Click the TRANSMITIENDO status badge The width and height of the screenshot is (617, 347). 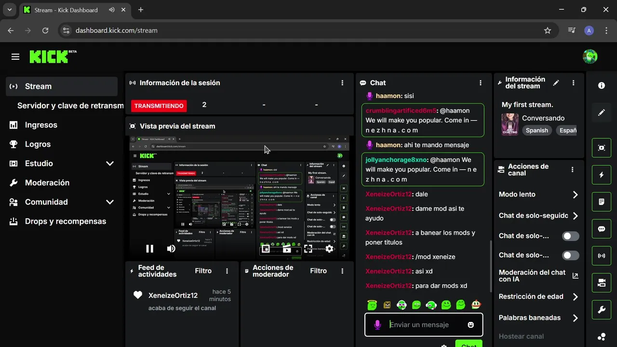(159, 106)
